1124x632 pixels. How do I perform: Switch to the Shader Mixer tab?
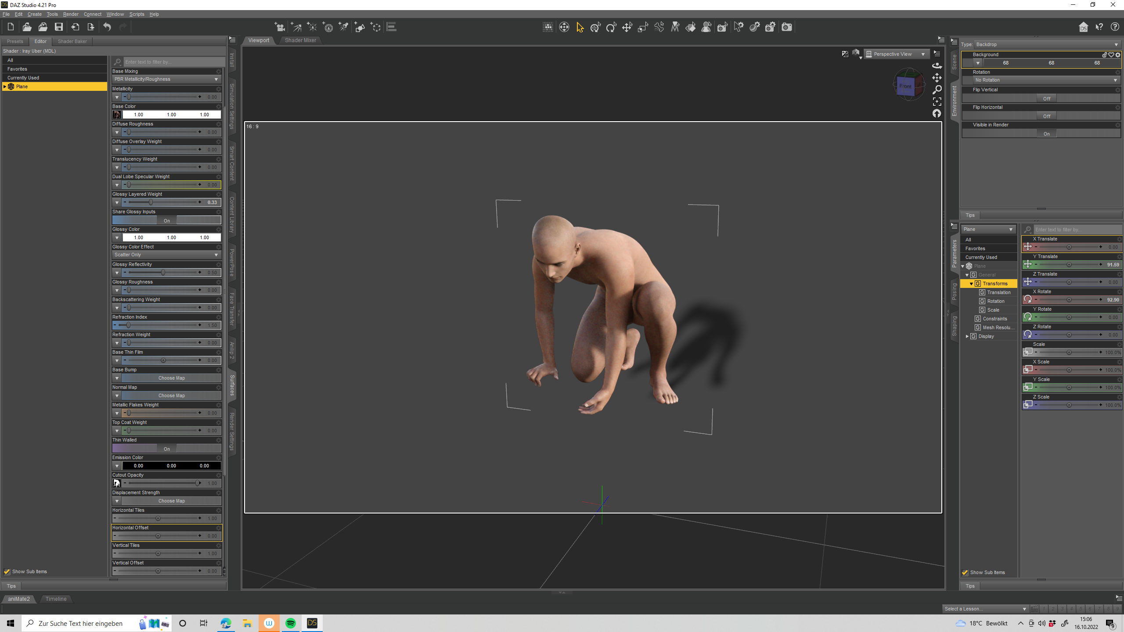300,40
